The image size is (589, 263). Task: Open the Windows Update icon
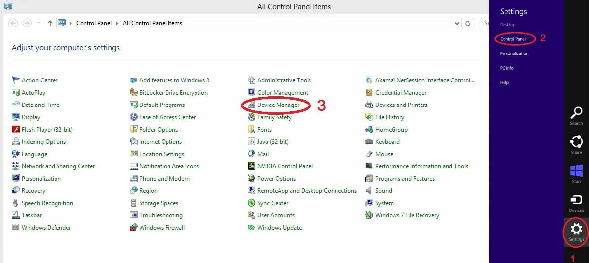[x=252, y=227]
